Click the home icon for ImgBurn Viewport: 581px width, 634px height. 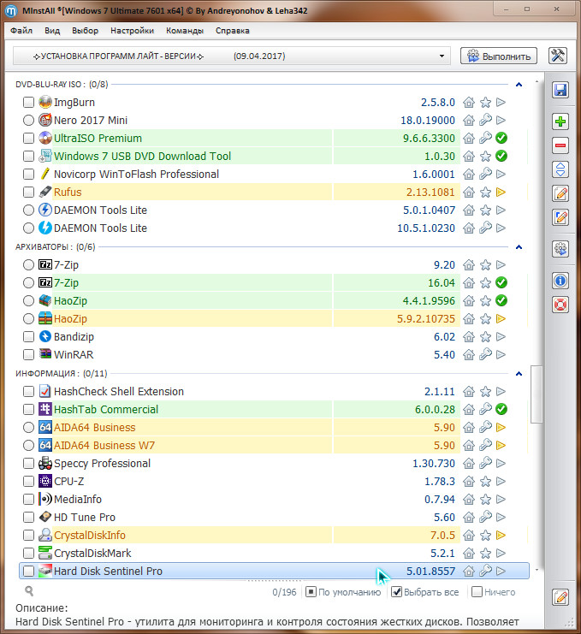(x=469, y=103)
